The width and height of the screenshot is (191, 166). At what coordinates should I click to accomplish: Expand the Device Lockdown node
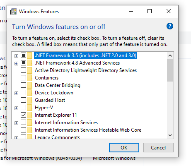pyautogui.click(x=16, y=93)
